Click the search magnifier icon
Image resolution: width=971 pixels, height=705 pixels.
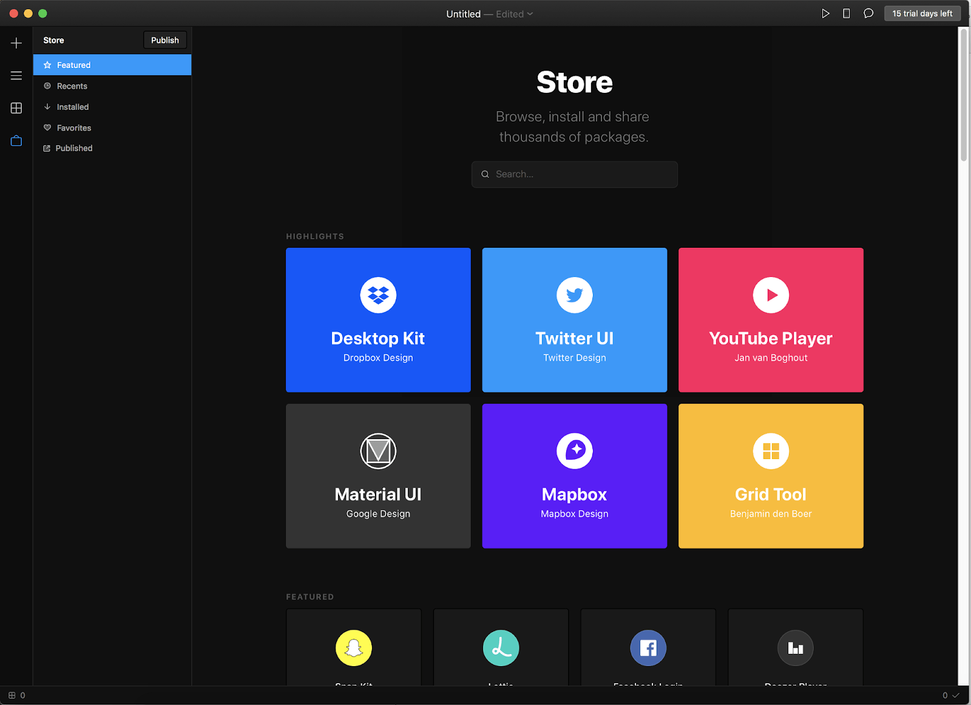485,174
